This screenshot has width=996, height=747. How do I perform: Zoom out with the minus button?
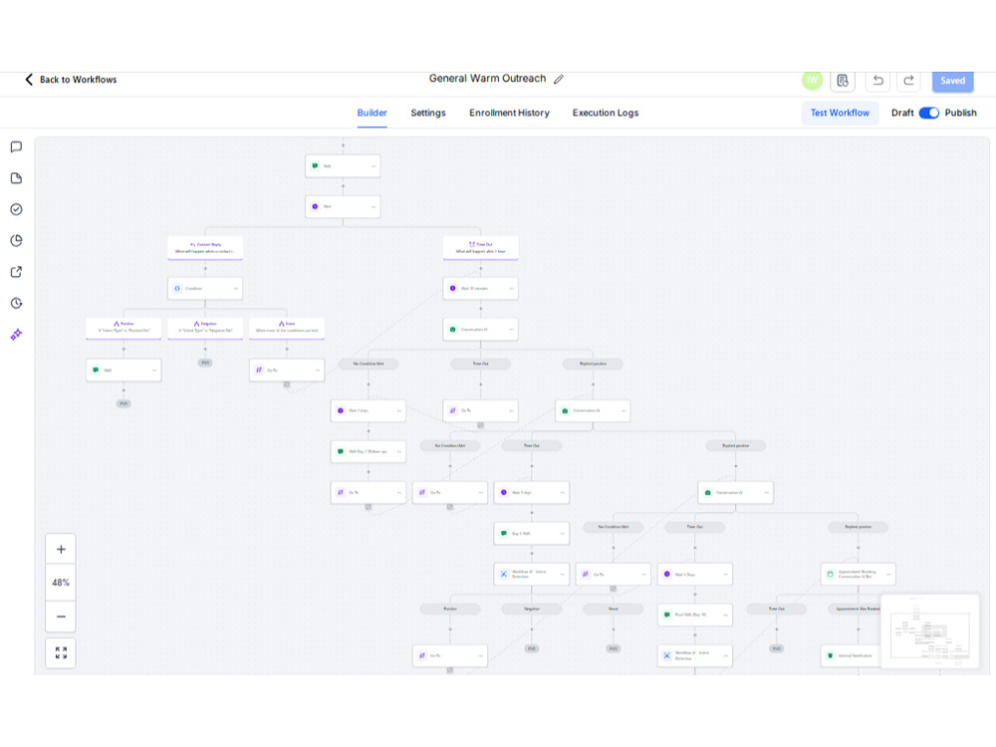coord(61,617)
